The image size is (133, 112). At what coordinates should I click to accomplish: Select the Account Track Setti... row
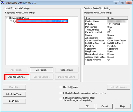tap(106, 57)
